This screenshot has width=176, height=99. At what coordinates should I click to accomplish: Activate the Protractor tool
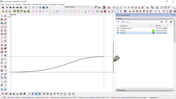(x=2, y=63)
